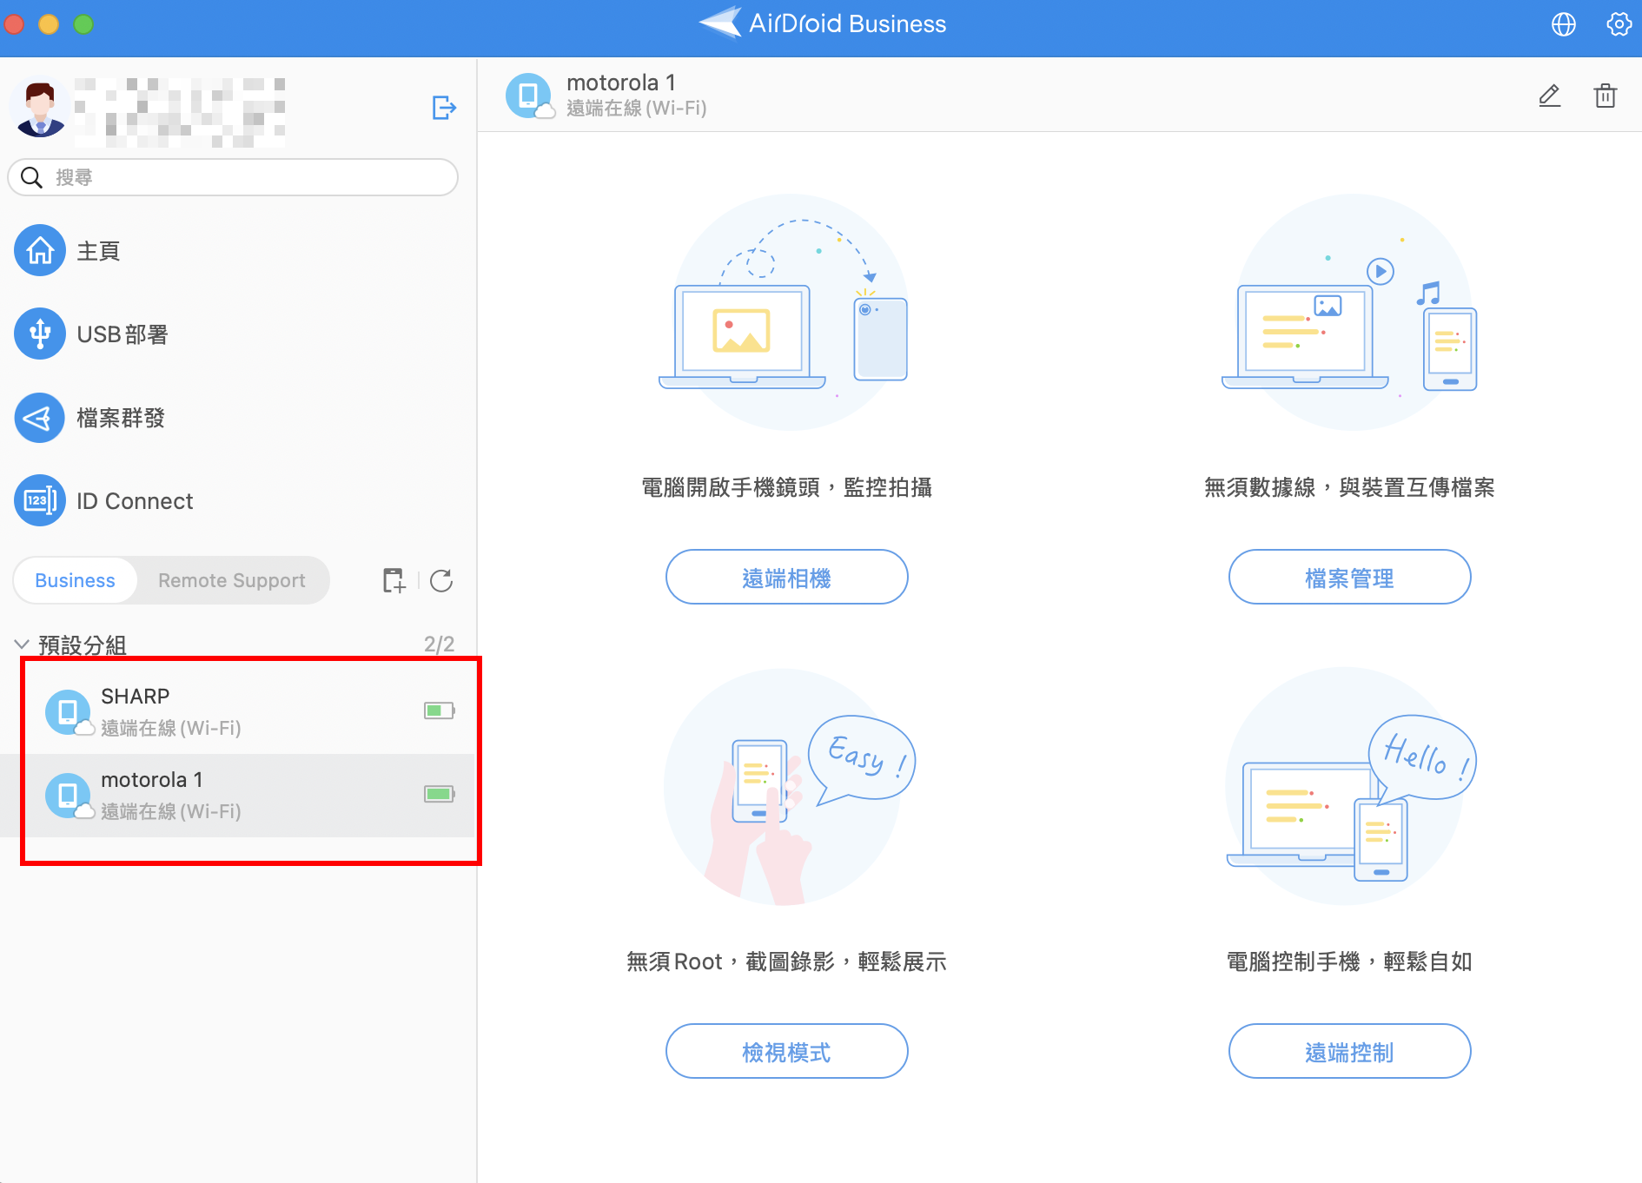Click the 檔案管理 button
The width and height of the screenshot is (1642, 1183).
point(1349,577)
